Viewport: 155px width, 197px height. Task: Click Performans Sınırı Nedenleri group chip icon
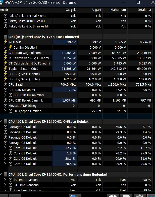[5, 174]
